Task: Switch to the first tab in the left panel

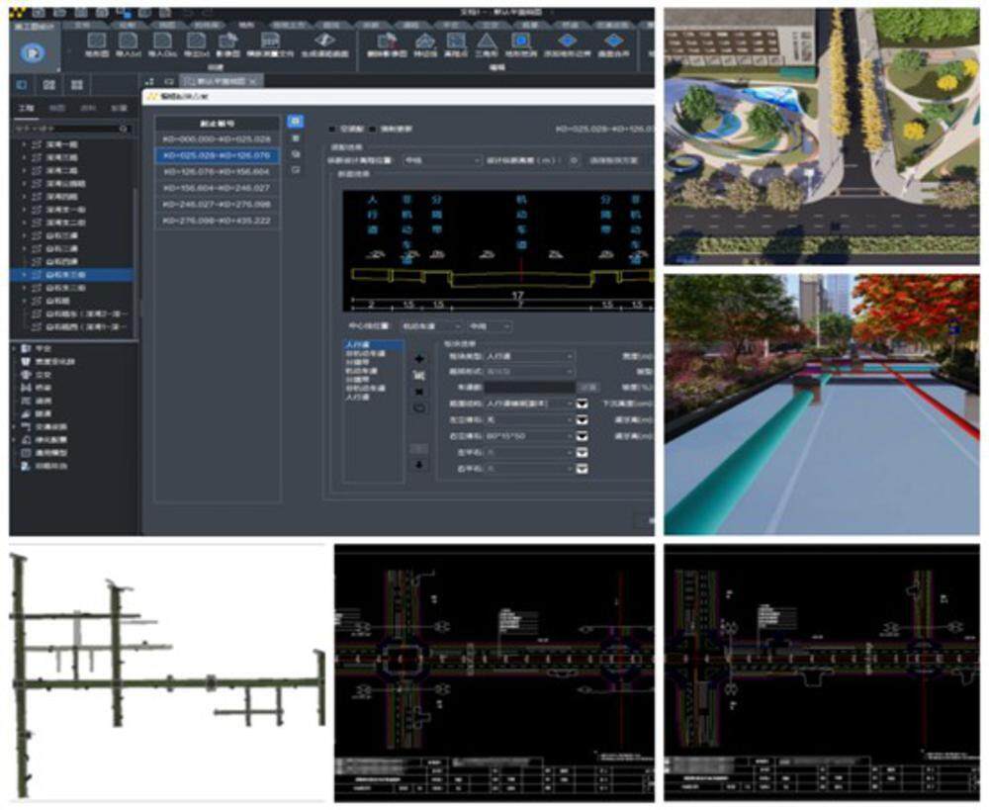Action: [x=28, y=107]
